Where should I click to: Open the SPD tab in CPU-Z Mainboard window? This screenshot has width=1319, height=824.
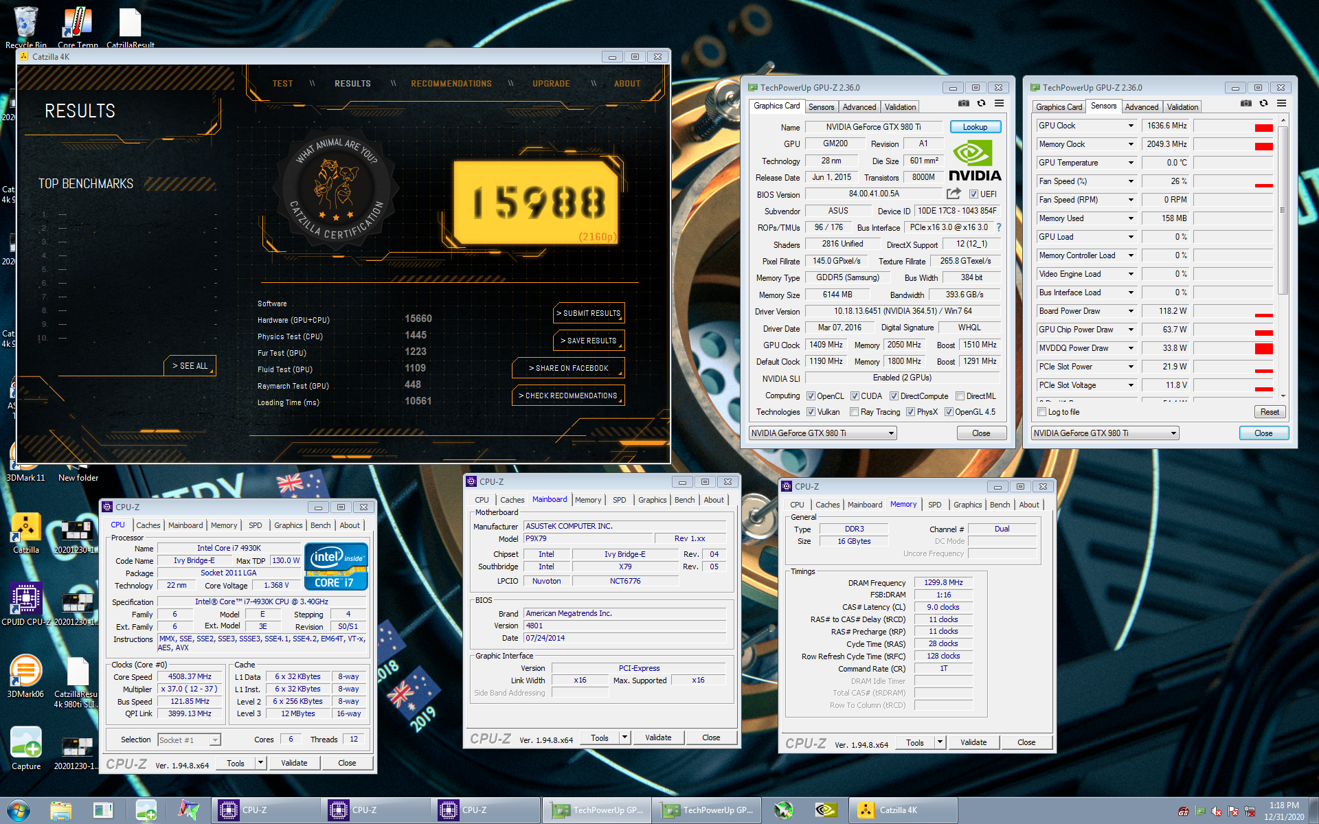click(620, 500)
